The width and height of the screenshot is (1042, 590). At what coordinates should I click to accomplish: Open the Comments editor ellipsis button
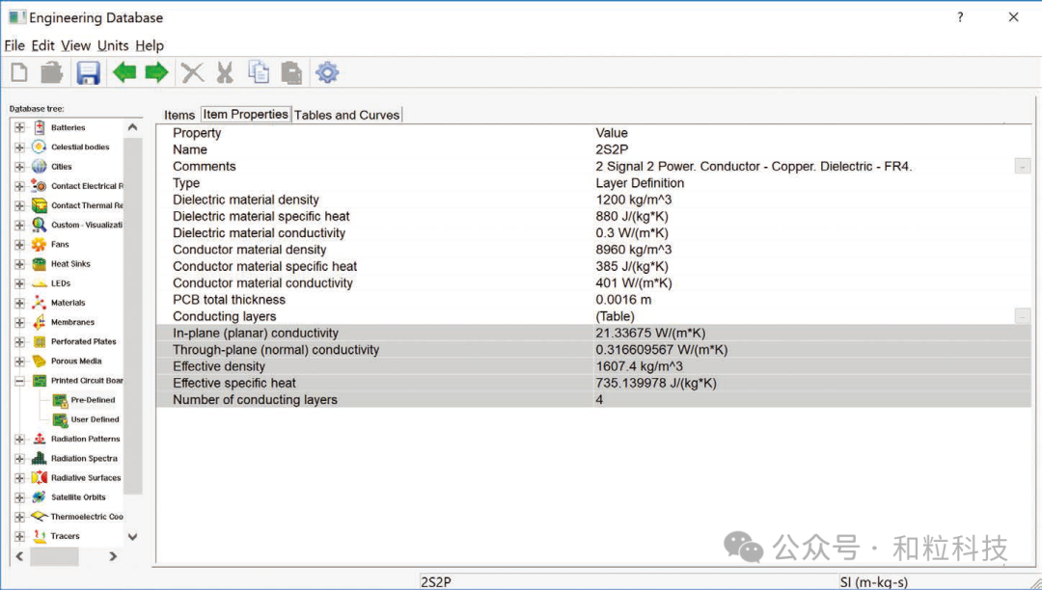coord(1023,167)
